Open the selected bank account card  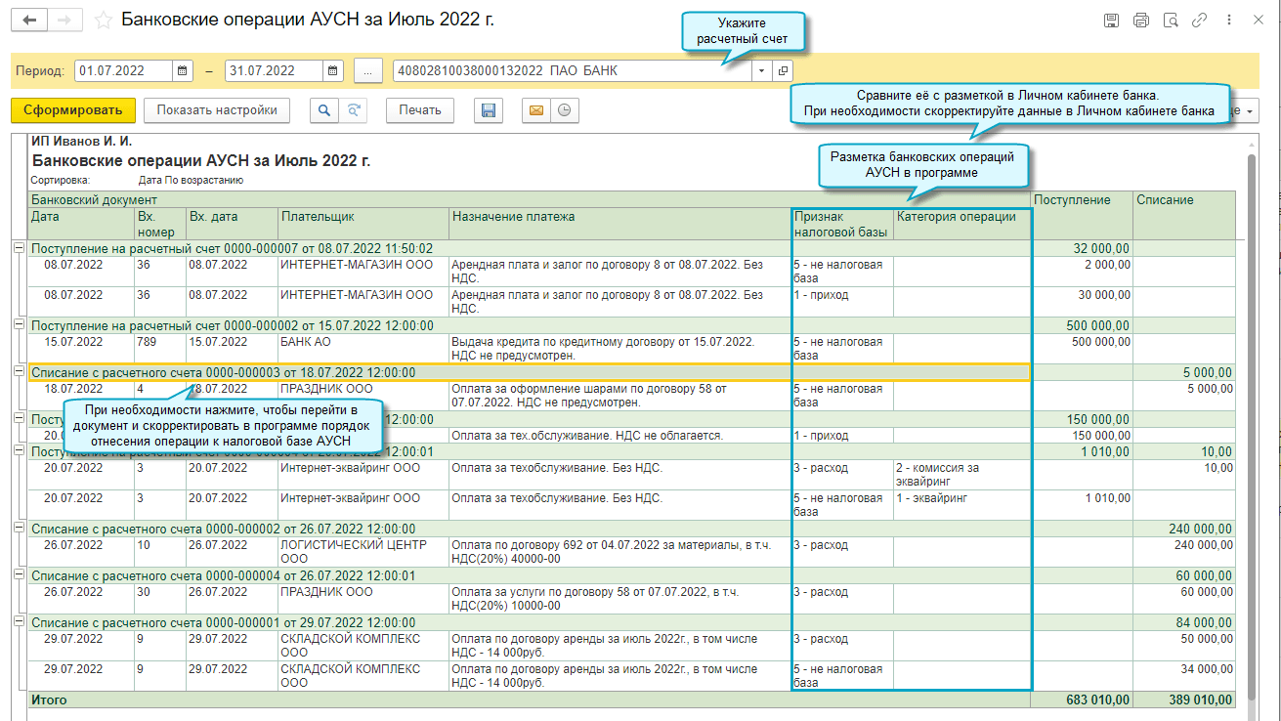point(783,71)
